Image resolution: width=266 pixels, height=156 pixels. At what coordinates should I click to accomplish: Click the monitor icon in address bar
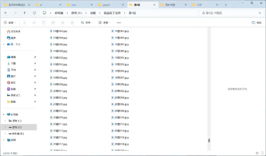point(44,13)
